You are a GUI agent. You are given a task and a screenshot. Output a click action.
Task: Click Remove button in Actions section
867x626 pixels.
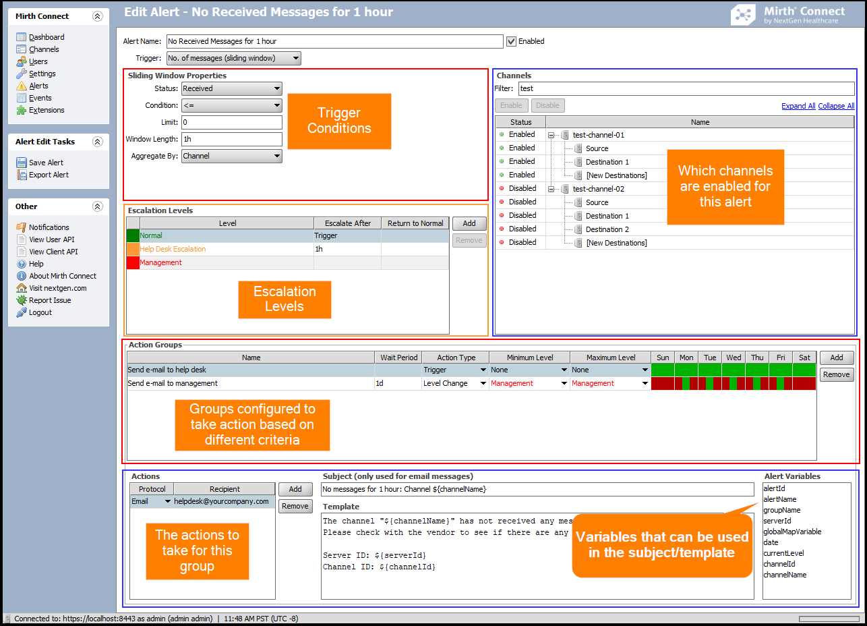(295, 506)
